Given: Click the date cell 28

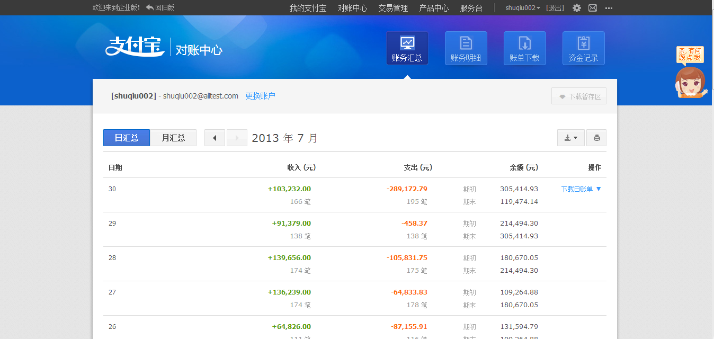Looking at the screenshot, I should click(x=112, y=258).
